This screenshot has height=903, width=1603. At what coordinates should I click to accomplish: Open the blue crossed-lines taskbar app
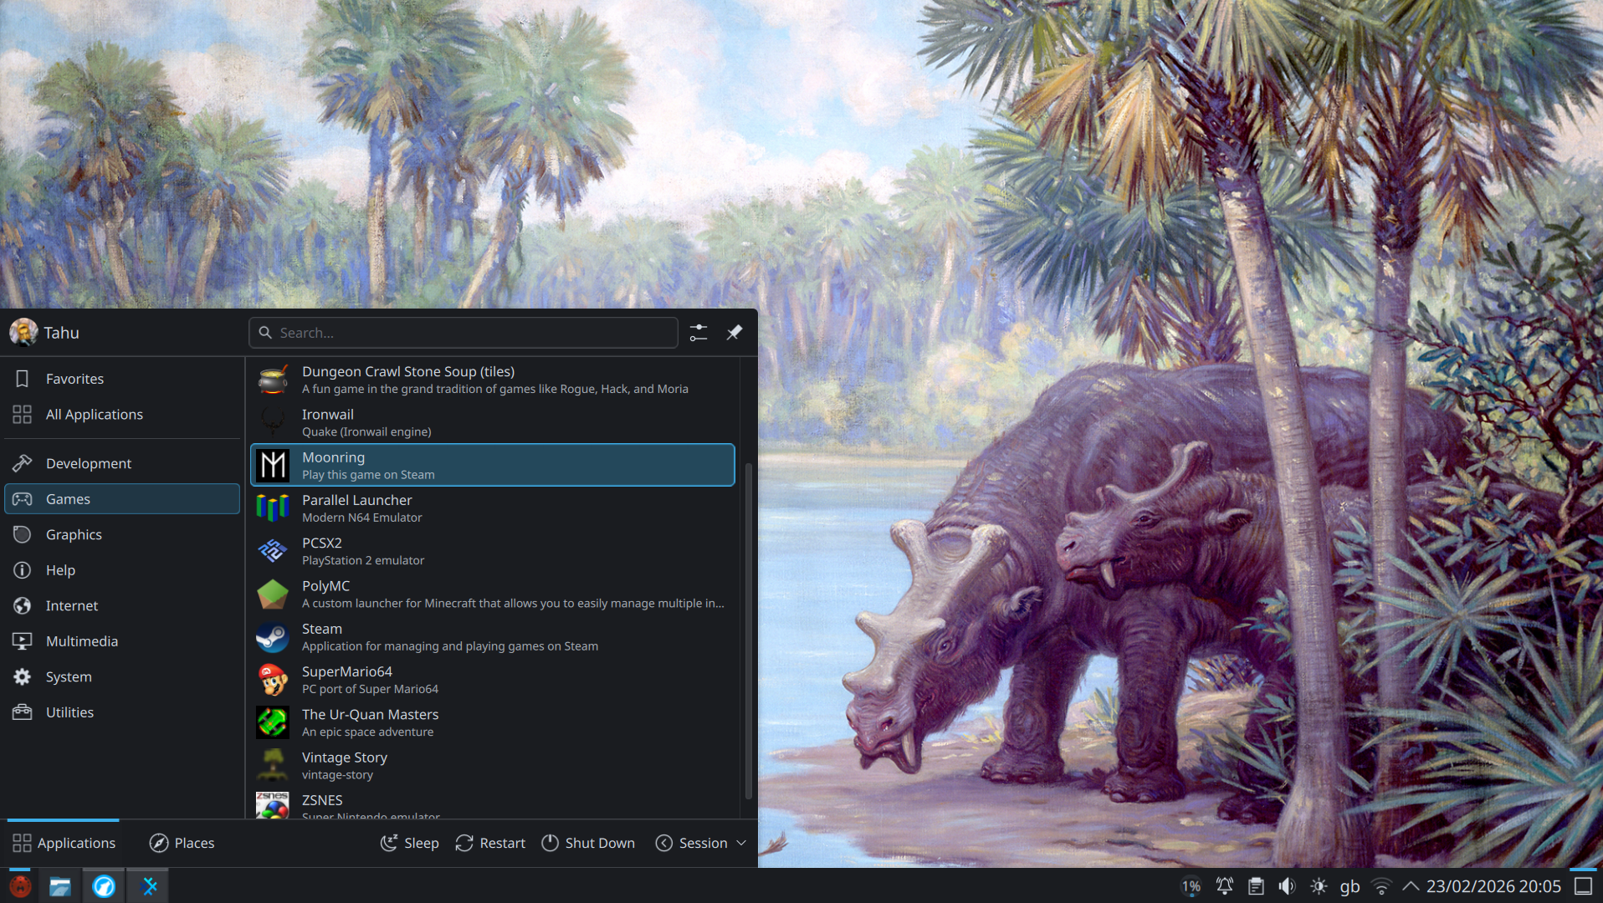(x=149, y=886)
